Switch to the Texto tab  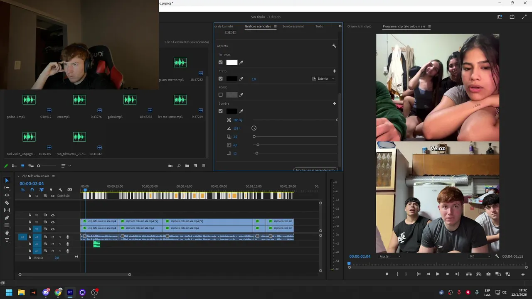coord(319,26)
